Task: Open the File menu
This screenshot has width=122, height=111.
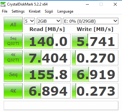Action: [x=5, y=11]
